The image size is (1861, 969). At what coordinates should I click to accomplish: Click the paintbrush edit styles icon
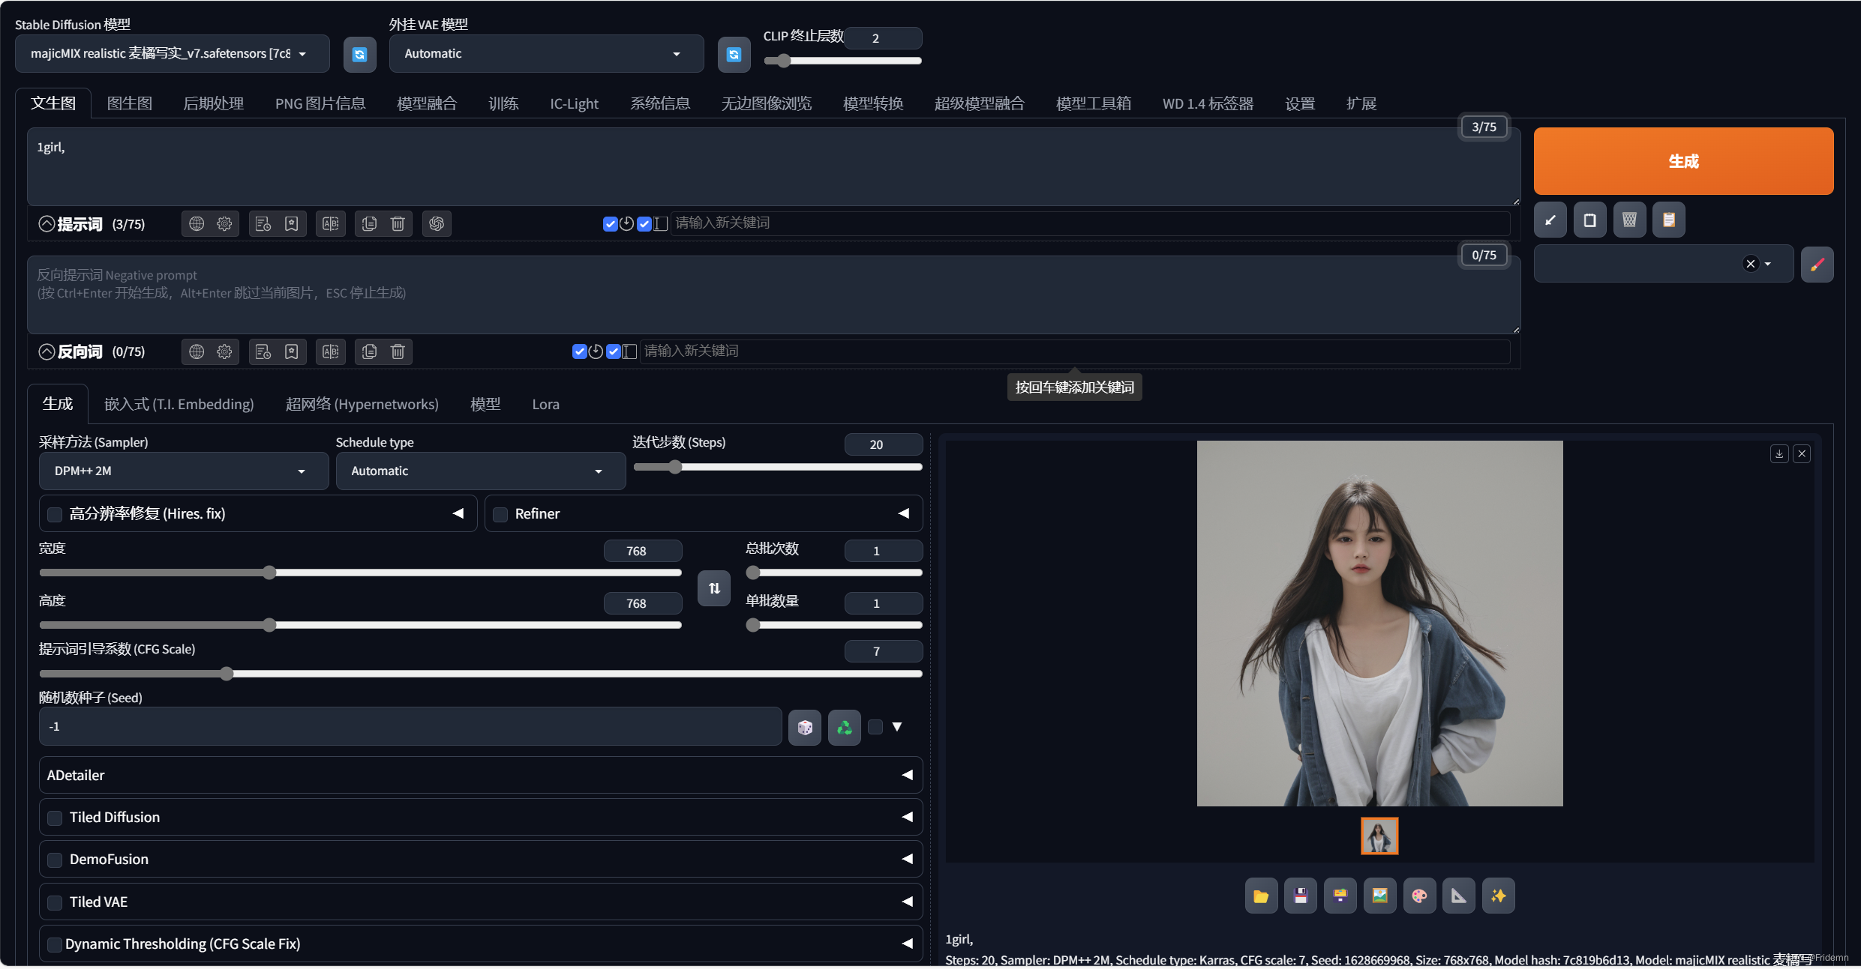click(1817, 264)
